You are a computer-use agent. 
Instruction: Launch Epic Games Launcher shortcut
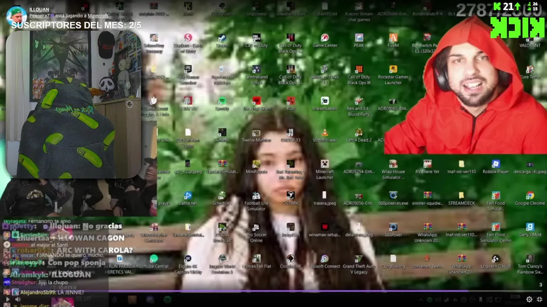[188, 75]
